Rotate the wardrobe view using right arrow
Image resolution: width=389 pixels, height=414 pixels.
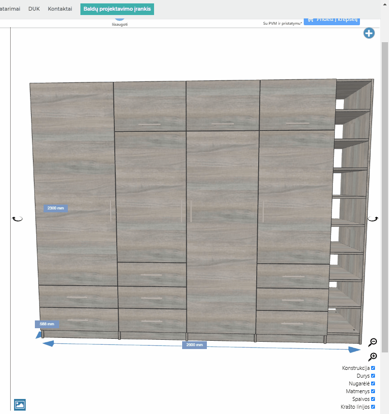tap(373, 219)
